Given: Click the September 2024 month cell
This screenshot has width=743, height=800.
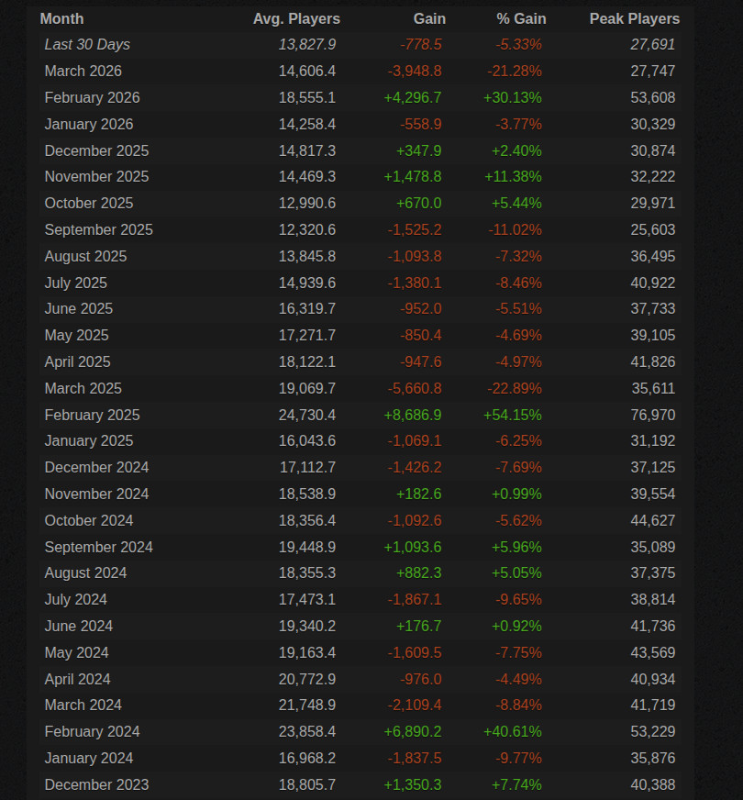Looking at the screenshot, I should click(x=99, y=547).
